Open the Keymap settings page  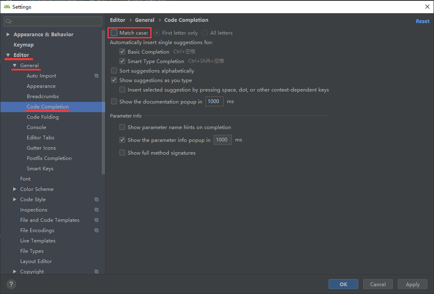(x=23, y=45)
